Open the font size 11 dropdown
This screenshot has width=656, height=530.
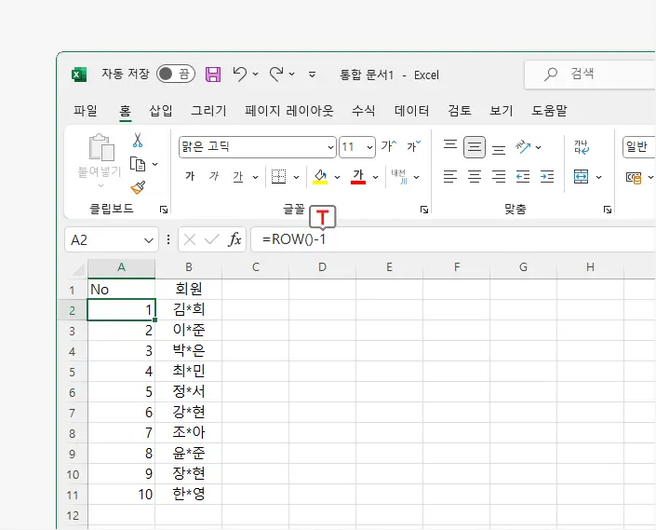pos(369,147)
